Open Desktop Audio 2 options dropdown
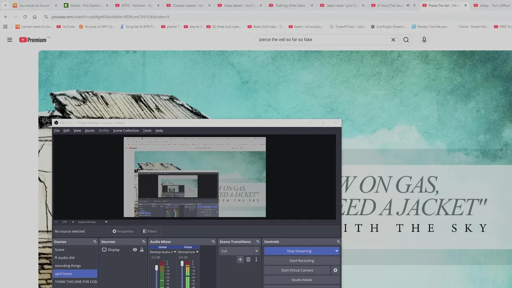This screenshot has width=512, height=288. [x=174, y=252]
